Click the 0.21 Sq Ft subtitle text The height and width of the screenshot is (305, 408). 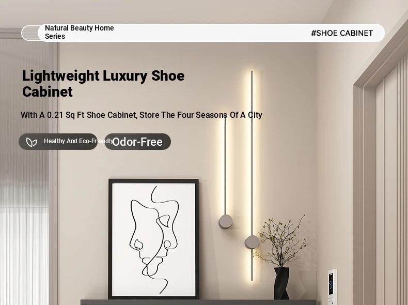[142, 115]
